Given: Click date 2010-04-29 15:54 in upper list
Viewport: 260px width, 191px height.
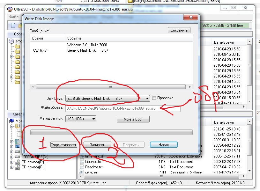Looking at the screenshot, I should click(x=227, y=92).
